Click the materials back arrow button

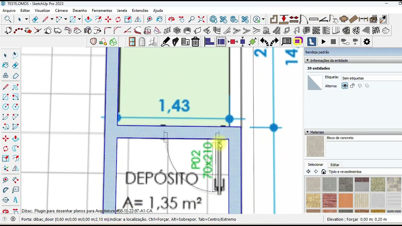pyautogui.click(x=308, y=172)
